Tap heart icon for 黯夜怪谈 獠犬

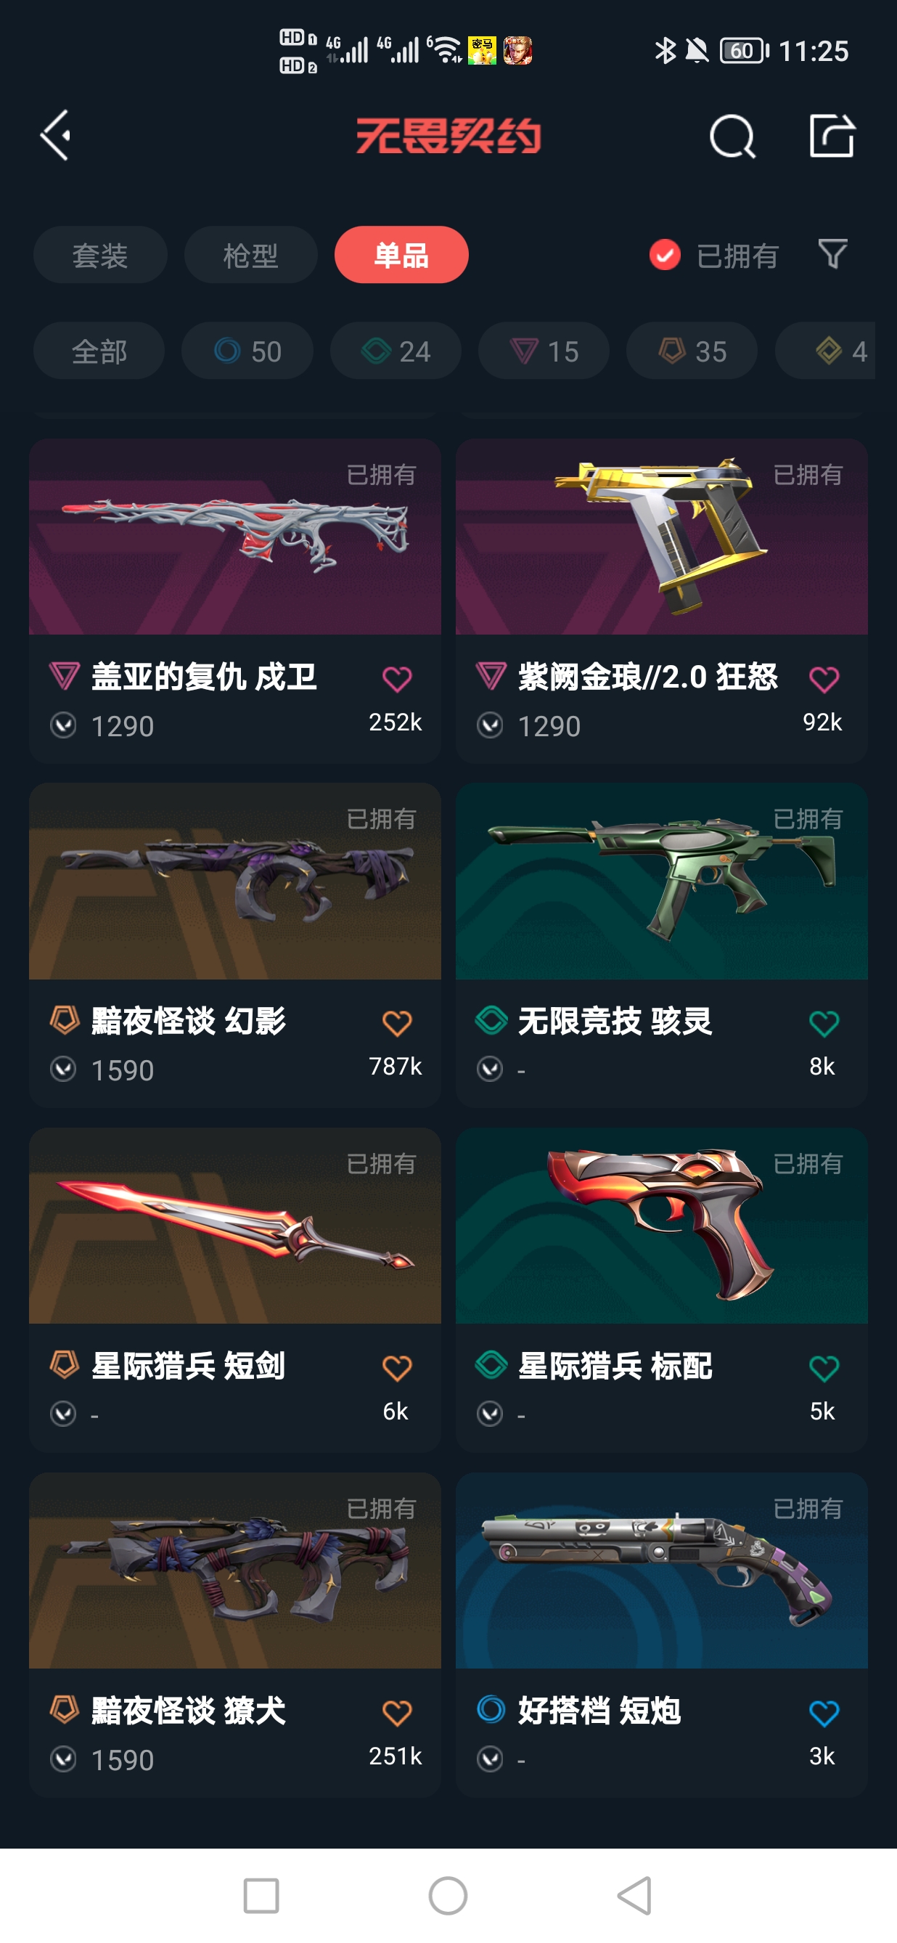click(396, 1713)
